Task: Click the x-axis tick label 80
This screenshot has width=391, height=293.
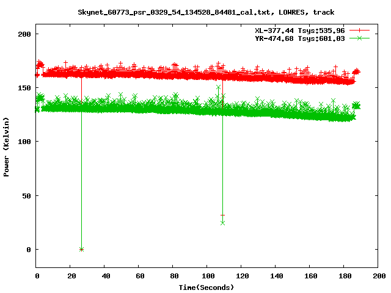Action: [x=174, y=276]
